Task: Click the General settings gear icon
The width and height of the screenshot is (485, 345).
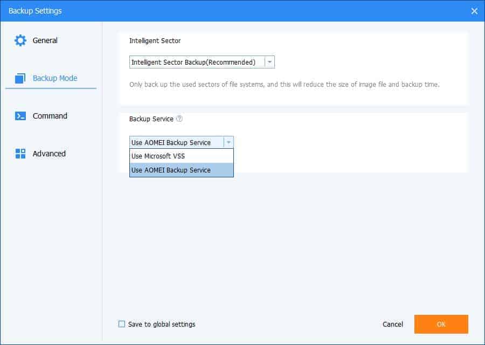Action: click(x=20, y=40)
